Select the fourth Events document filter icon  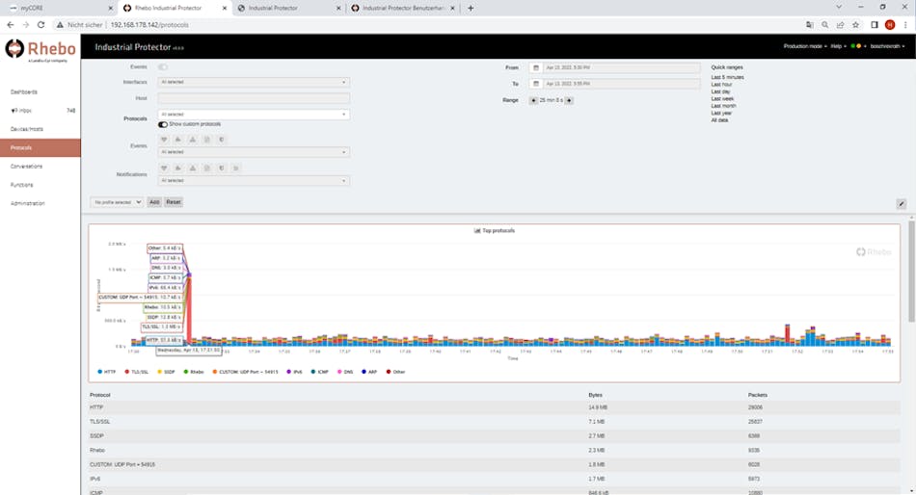(206, 140)
